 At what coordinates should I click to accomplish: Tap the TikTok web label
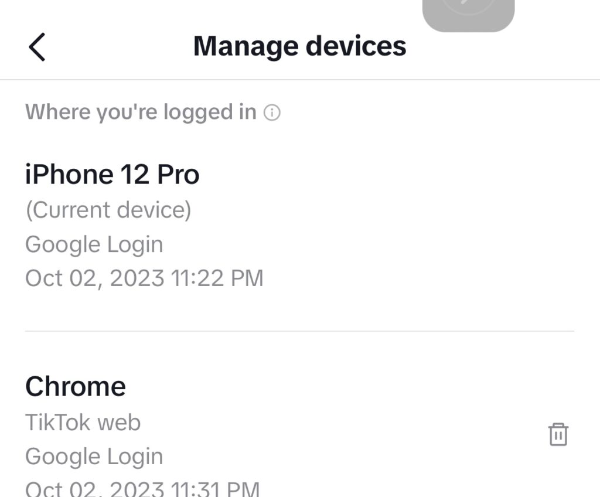click(x=83, y=423)
